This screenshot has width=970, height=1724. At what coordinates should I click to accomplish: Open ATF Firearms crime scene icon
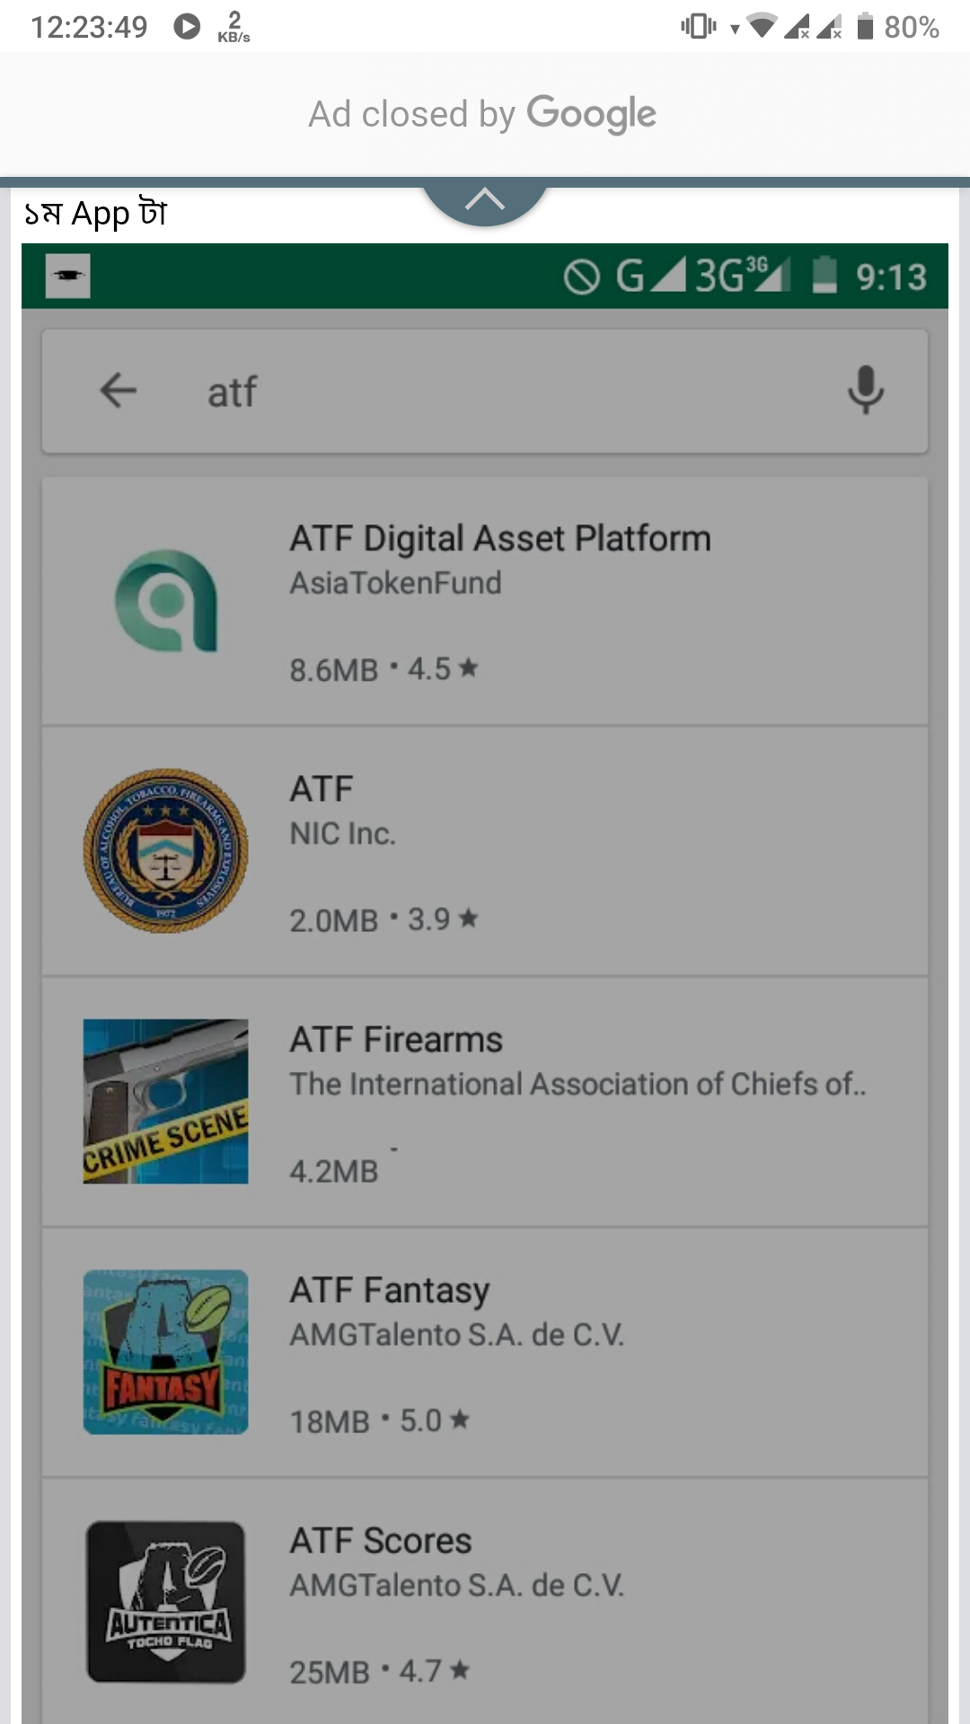click(x=166, y=1101)
